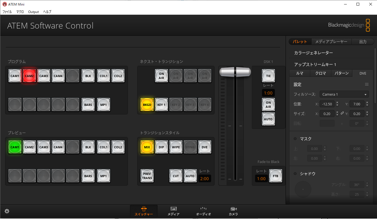
Task: Toggle the PREV TRANS button
Action: click(x=147, y=176)
